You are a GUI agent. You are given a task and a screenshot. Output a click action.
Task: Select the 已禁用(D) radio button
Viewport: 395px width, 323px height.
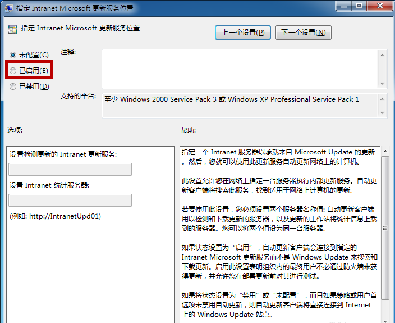point(13,87)
